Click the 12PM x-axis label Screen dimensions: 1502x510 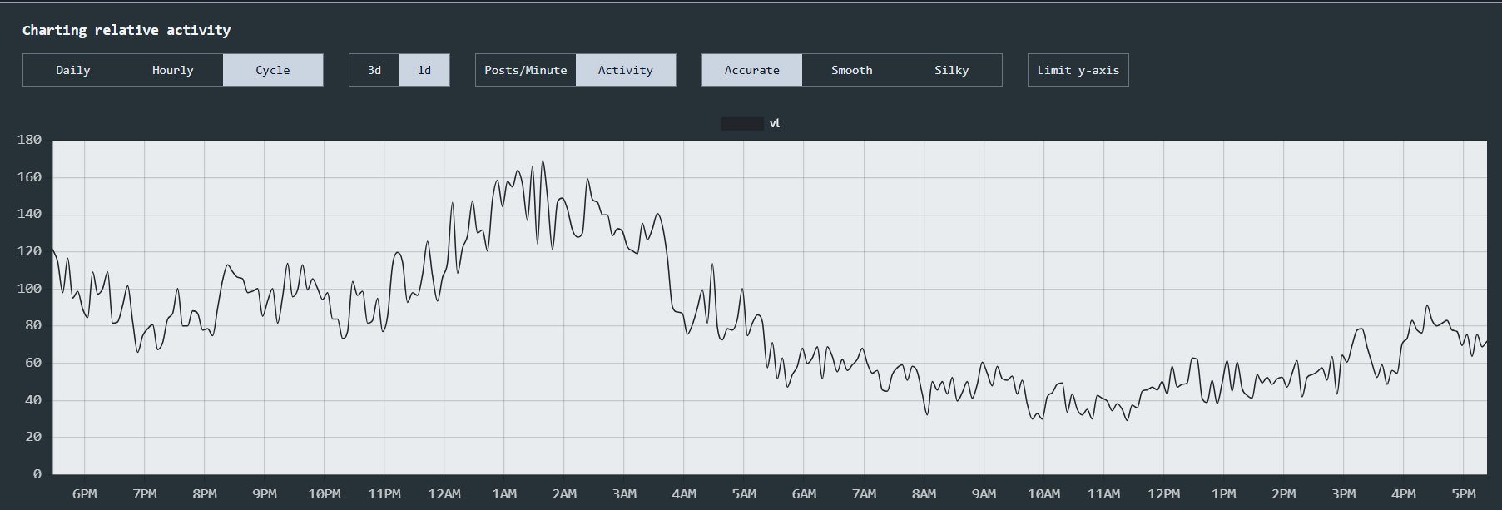coord(1163,493)
